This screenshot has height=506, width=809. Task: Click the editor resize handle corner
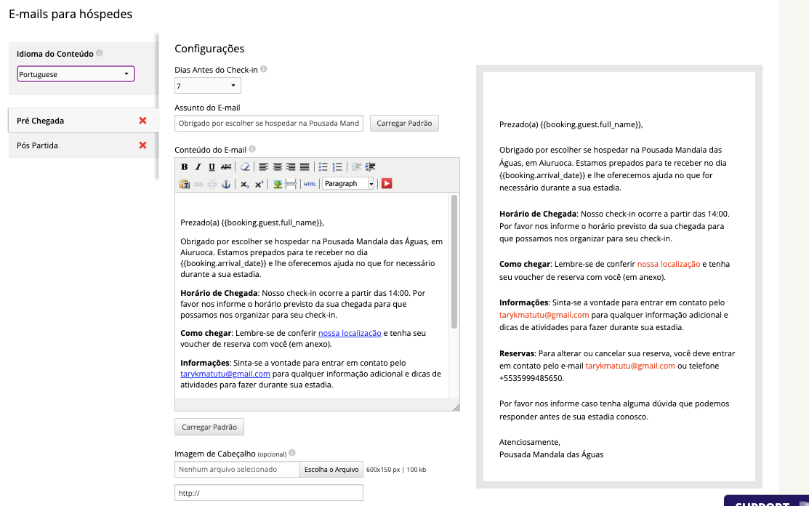click(x=456, y=407)
